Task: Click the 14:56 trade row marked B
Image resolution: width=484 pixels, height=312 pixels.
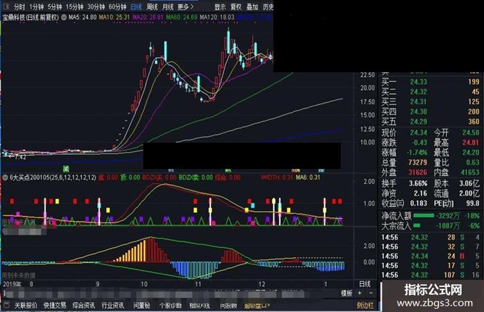Action: tap(430, 256)
